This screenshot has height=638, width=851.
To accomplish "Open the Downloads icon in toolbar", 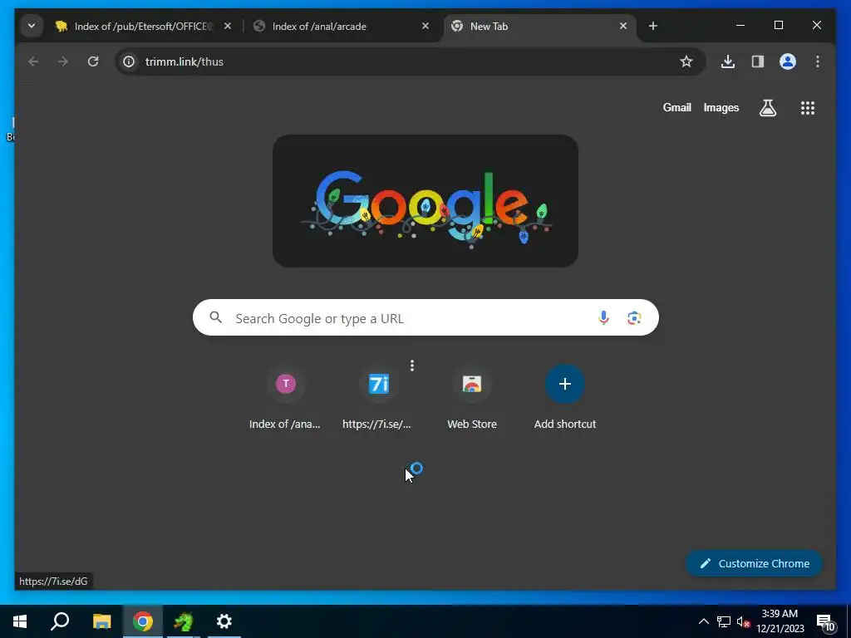I will [728, 61].
